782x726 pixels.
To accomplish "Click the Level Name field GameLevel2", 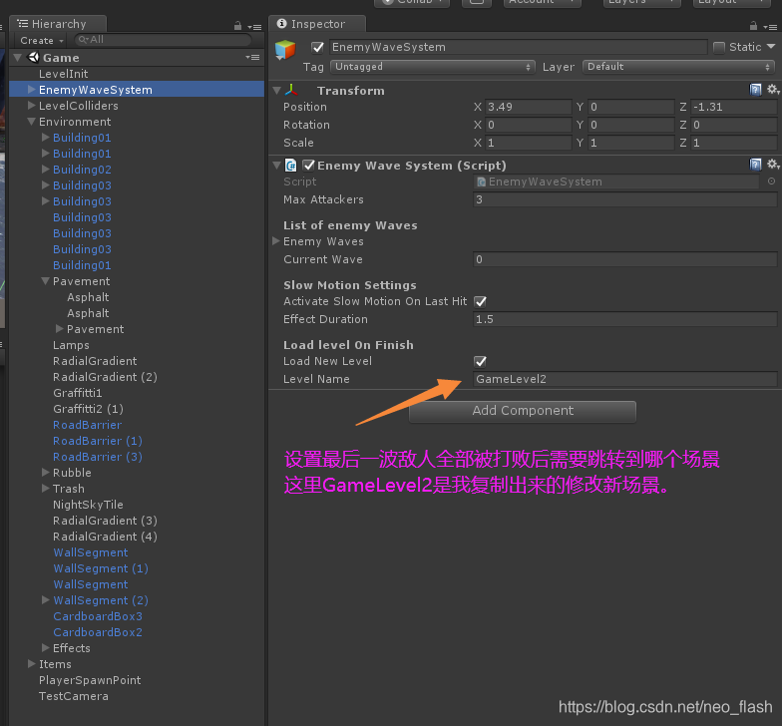I will pyautogui.click(x=624, y=379).
